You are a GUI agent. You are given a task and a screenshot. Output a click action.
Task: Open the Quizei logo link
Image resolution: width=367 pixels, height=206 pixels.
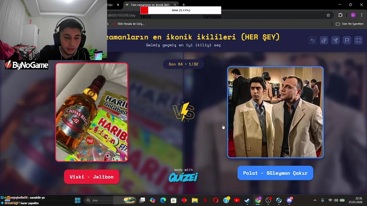pos(183,177)
